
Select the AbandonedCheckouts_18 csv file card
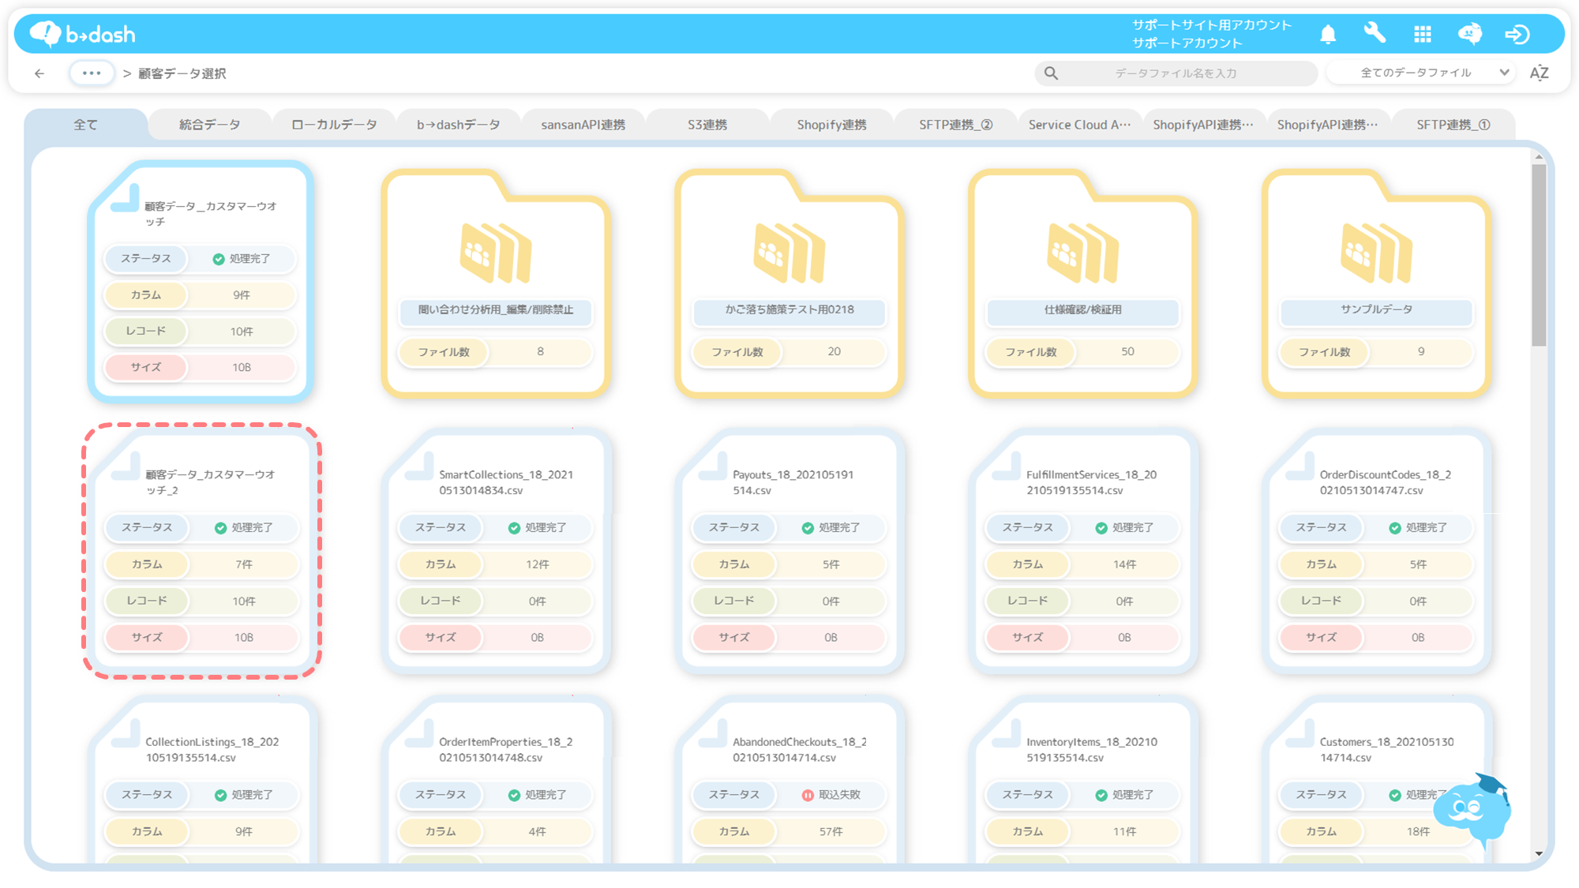(x=789, y=780)
